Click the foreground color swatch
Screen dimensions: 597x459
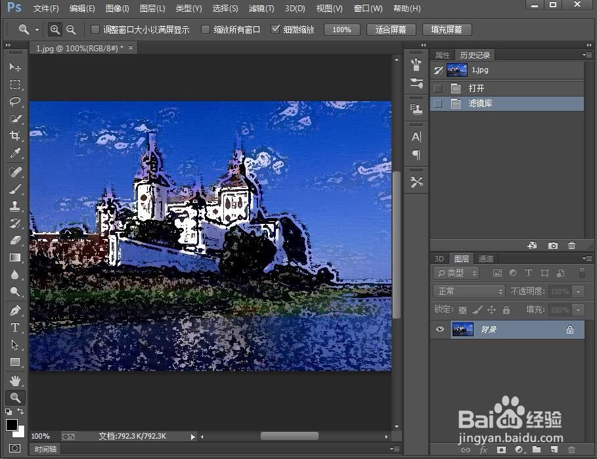coord(11,425)
